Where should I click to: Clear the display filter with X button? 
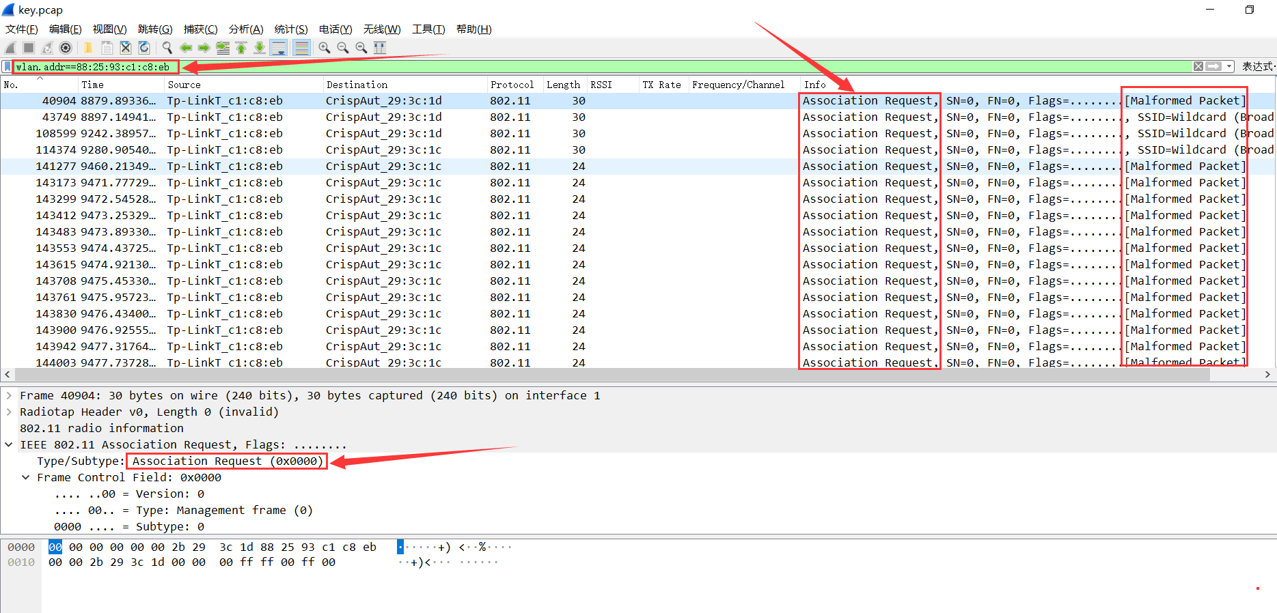point(1198,67)
